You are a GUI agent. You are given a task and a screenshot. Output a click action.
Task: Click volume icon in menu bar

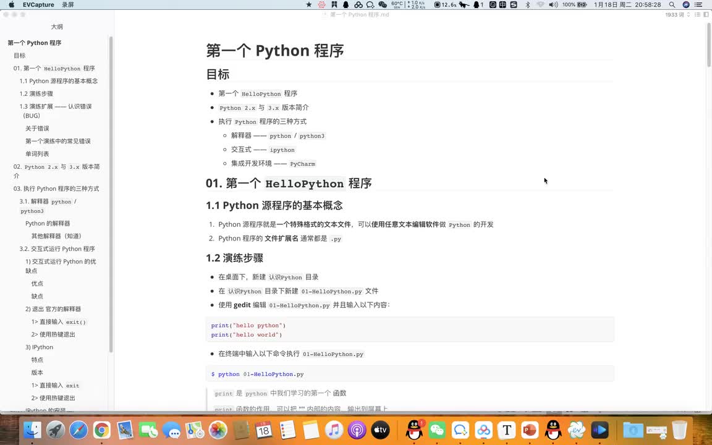coord(553,4)
